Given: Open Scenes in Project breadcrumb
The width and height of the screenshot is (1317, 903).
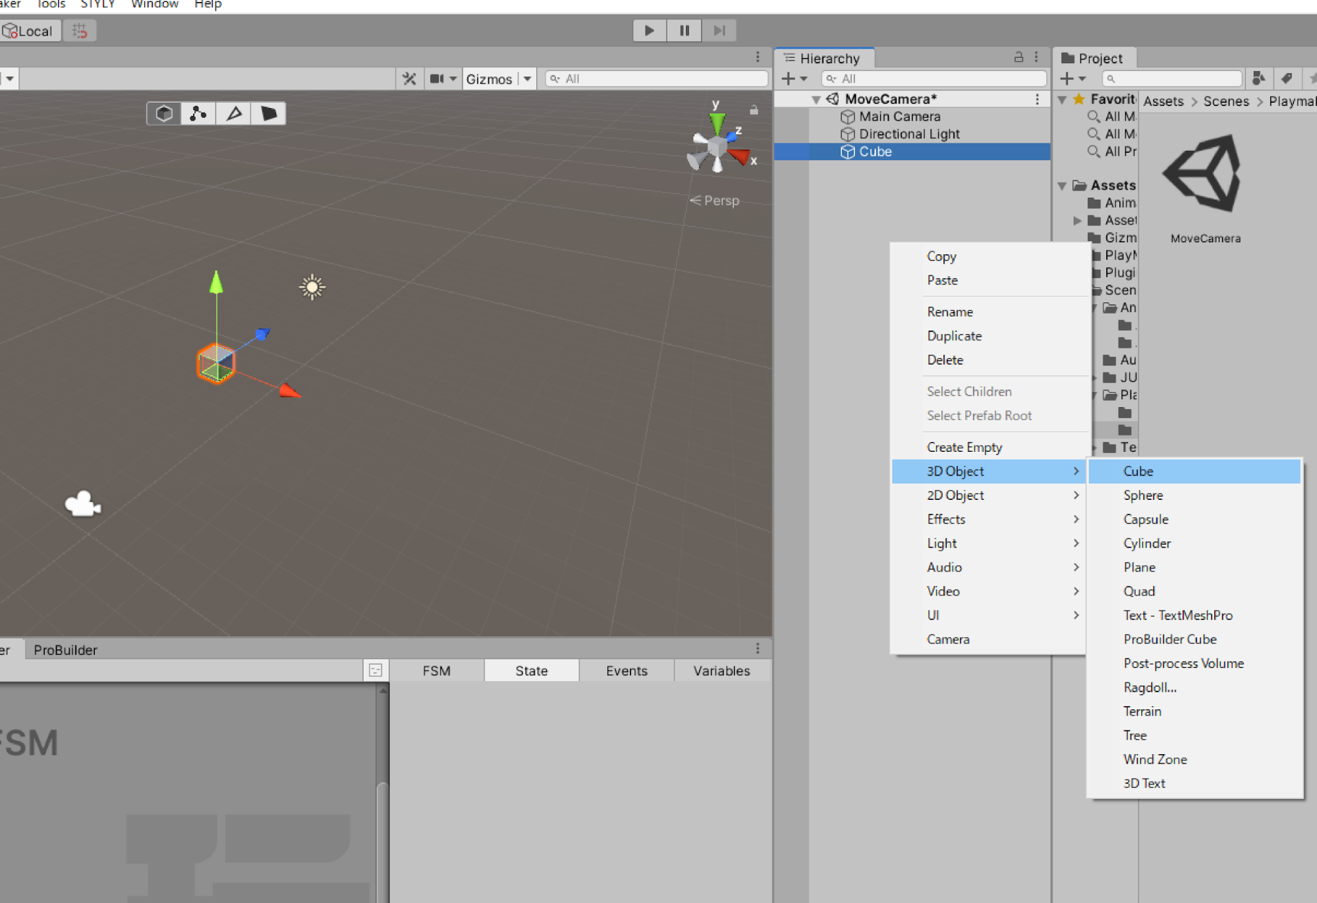Looking at the screenshot, I should (1226, 101).
